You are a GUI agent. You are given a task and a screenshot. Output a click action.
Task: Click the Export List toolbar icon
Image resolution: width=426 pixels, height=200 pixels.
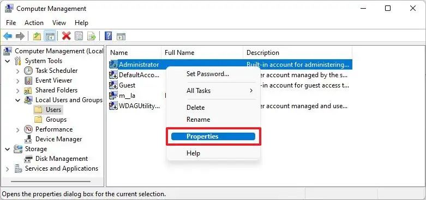tap(92, 36)
